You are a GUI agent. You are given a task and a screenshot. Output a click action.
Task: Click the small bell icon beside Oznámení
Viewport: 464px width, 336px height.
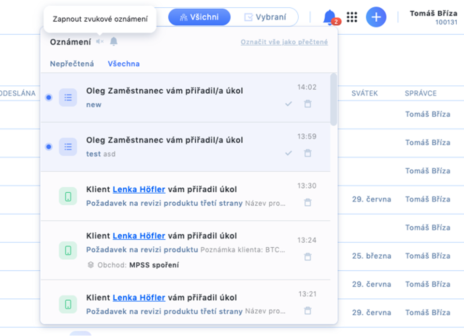114,42
